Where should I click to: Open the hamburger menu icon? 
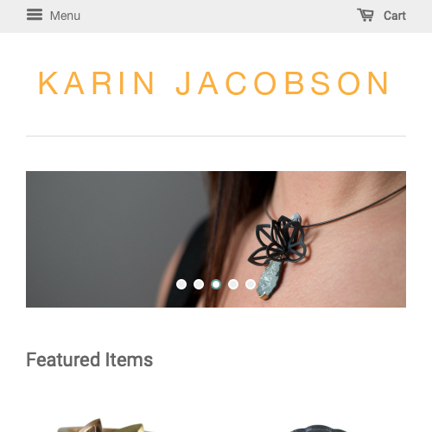pos(35,15)
